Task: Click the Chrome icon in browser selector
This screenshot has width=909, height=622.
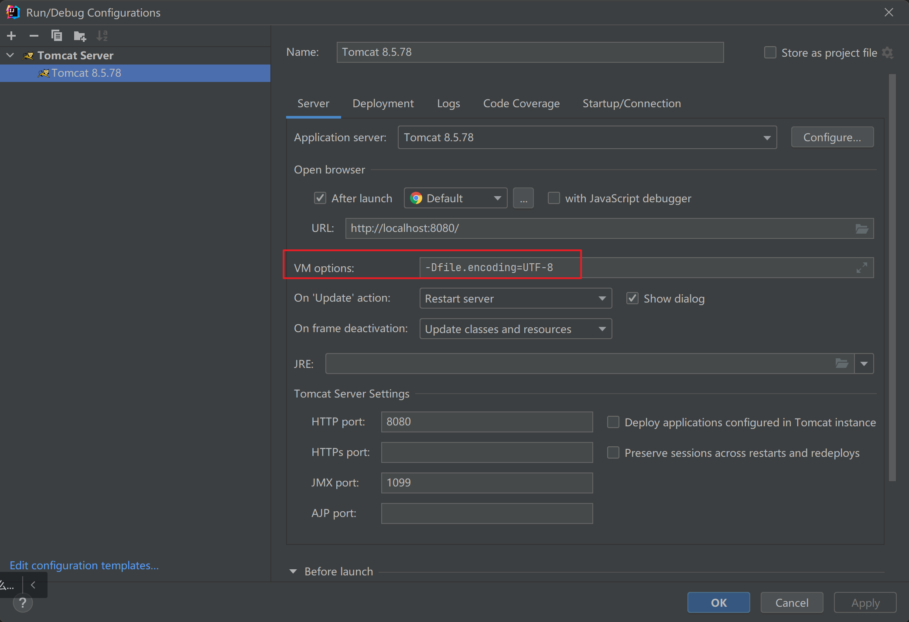Action: (416, 198)
